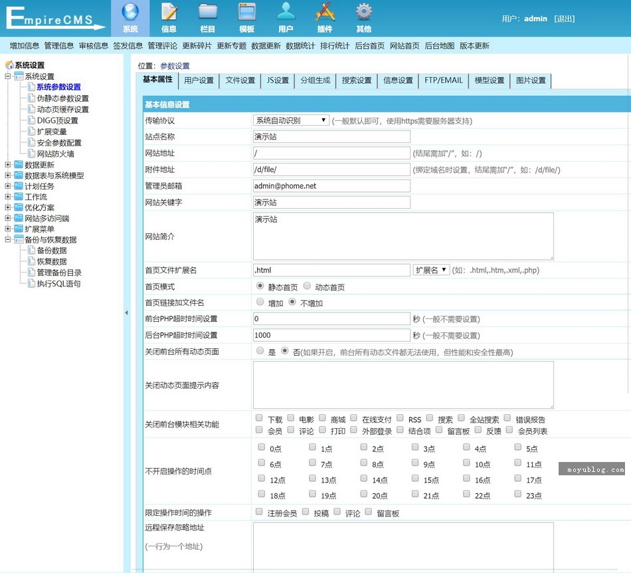Viewport: 631px width, 573px height.
Task: Select 是 for 关闭前台所有动态页面
Action: click(260, 351)
